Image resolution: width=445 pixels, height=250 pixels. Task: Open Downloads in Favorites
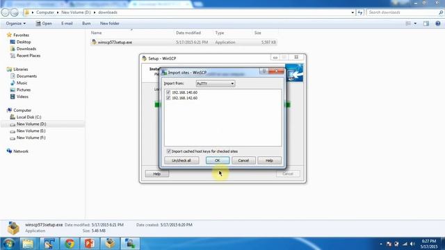coord(26,49)
